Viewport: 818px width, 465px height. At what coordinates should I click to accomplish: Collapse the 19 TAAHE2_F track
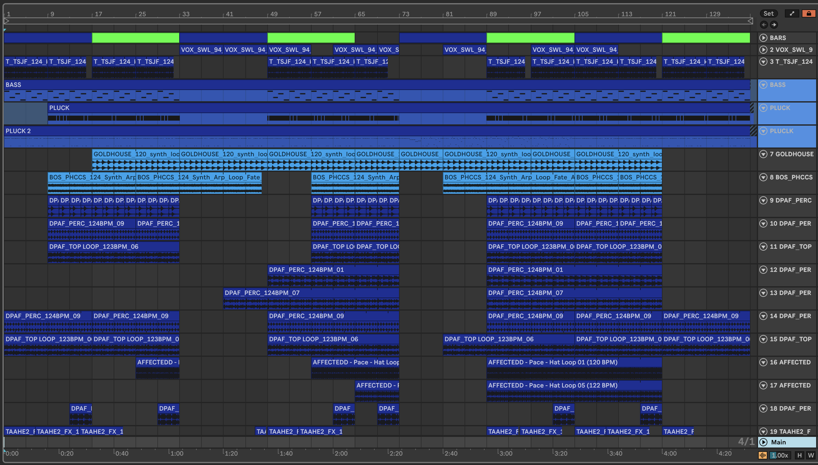(x=763, y=432)
